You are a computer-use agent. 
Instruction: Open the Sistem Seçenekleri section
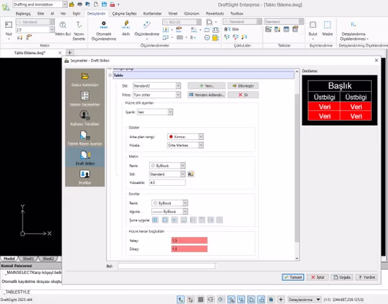click(x=85, y=99)
